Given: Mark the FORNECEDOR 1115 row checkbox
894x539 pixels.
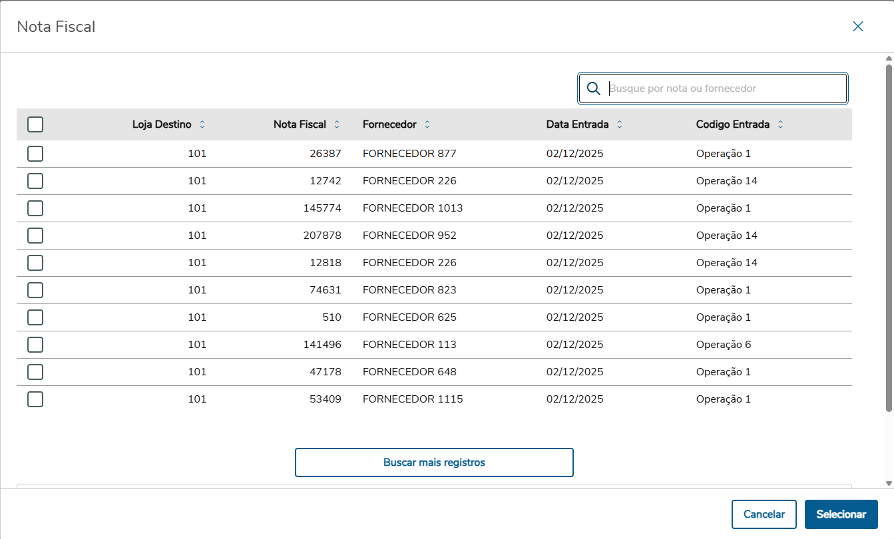Looking at the screenshot, I should coord(35,399).
